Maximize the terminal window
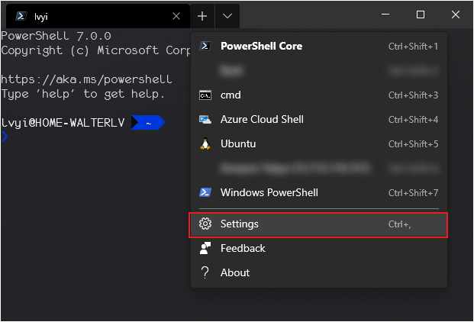 coord(421,14)
